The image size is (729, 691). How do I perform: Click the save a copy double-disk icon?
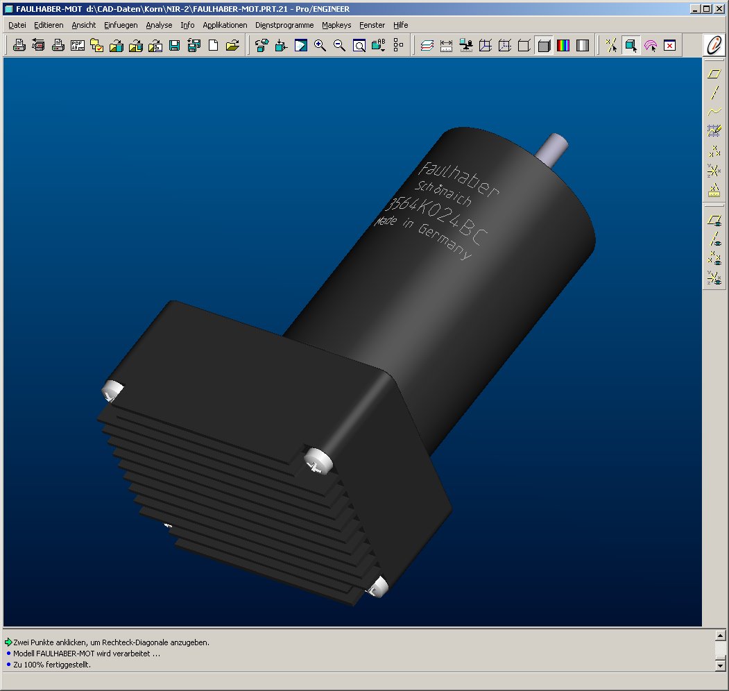[194, 45]
